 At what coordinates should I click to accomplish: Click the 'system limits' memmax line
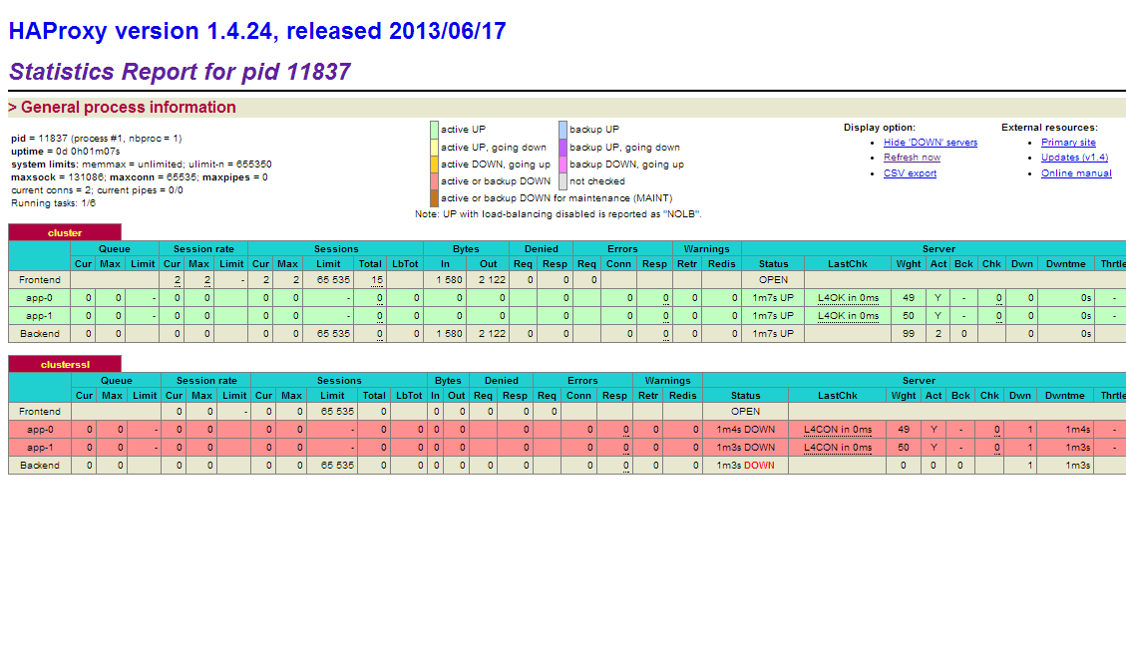(x=142, y=165)
